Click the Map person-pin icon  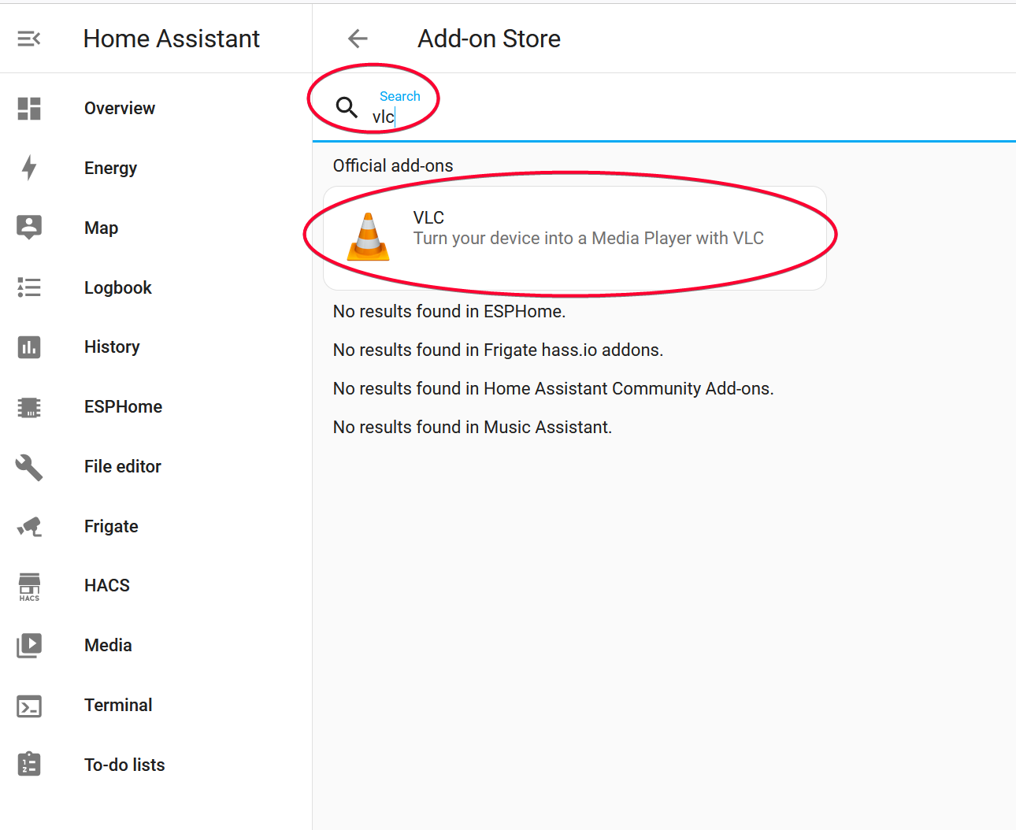29,228
